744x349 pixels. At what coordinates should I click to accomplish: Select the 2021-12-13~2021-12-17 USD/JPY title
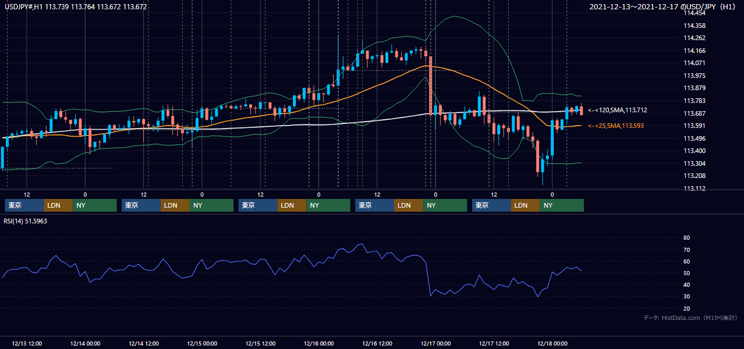pyautogui.click(x=663, y=7)
